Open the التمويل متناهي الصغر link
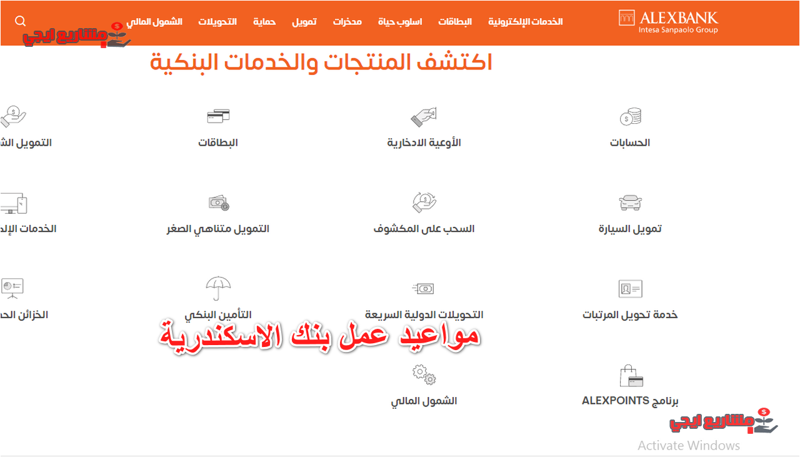Viewport: 800px width, 457px height. (218, 229)
